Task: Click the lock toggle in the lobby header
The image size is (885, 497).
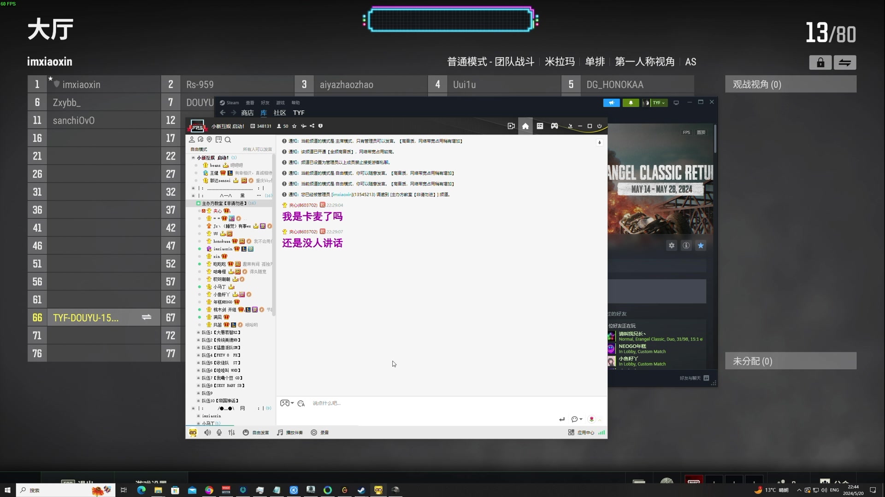Action: [x=820, y=62]
